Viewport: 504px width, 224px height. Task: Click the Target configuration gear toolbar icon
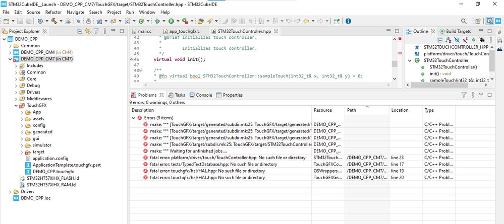(40, 21)
